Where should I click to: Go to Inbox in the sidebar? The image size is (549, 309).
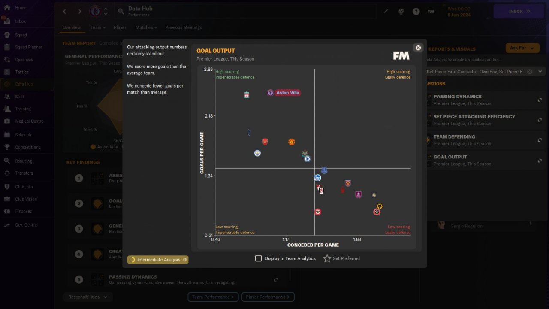[21, 21]
